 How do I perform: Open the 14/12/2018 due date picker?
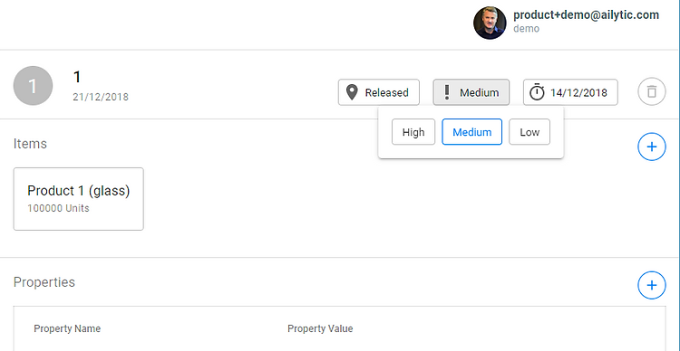click(570, 92)
